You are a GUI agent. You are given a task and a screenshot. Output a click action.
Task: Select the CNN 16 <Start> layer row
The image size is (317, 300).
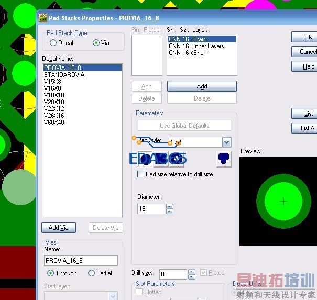pyautogui.click(x=202, y=39)
